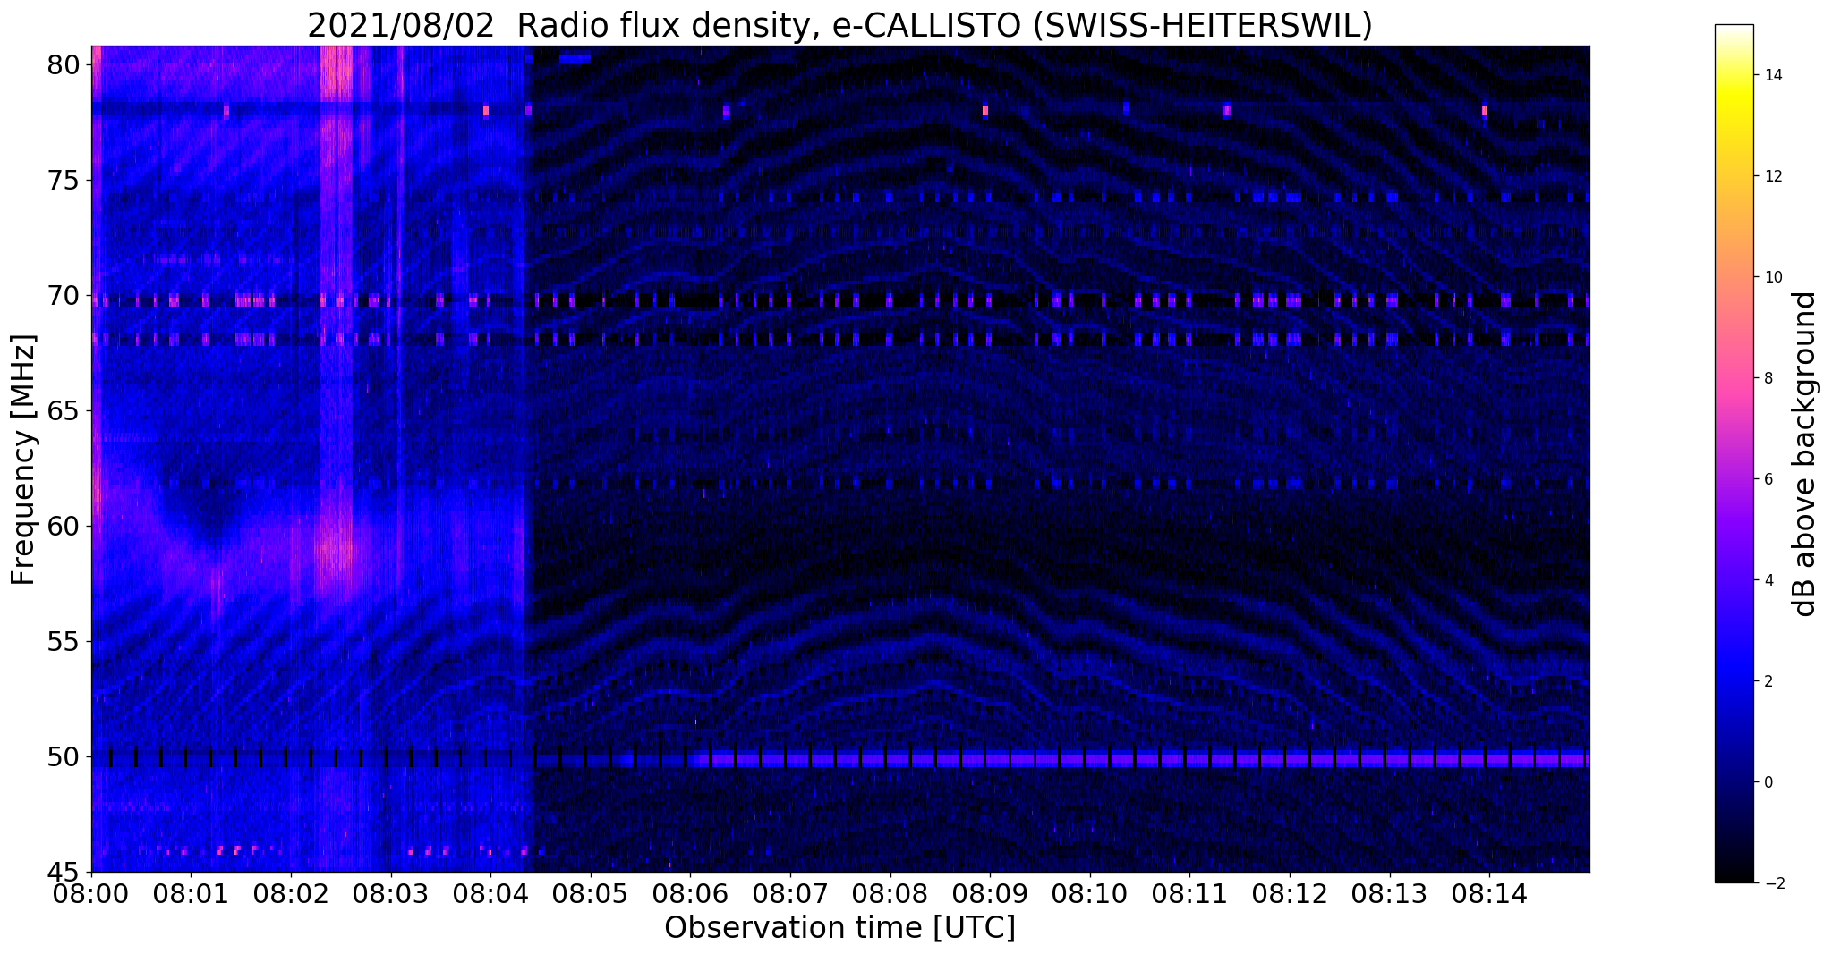This screenshot has width=1832, height=954.
Task: Click the colorbar tick label 14
Action: (1772, 75)
